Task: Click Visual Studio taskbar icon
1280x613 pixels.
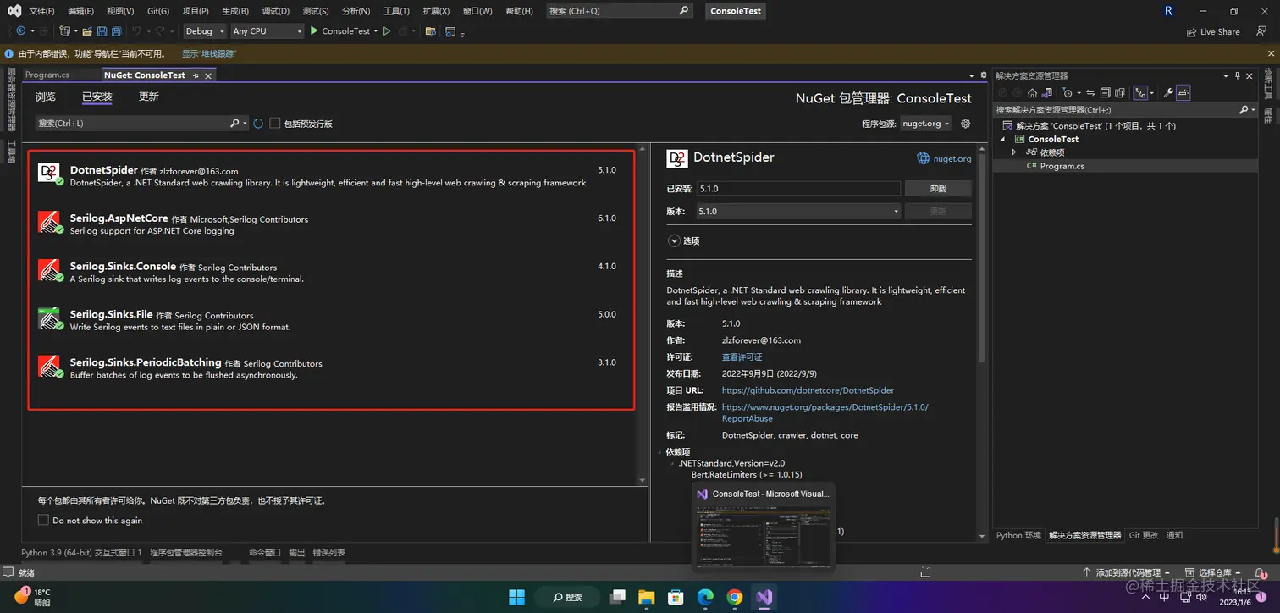Action: (x=764, y=597)
